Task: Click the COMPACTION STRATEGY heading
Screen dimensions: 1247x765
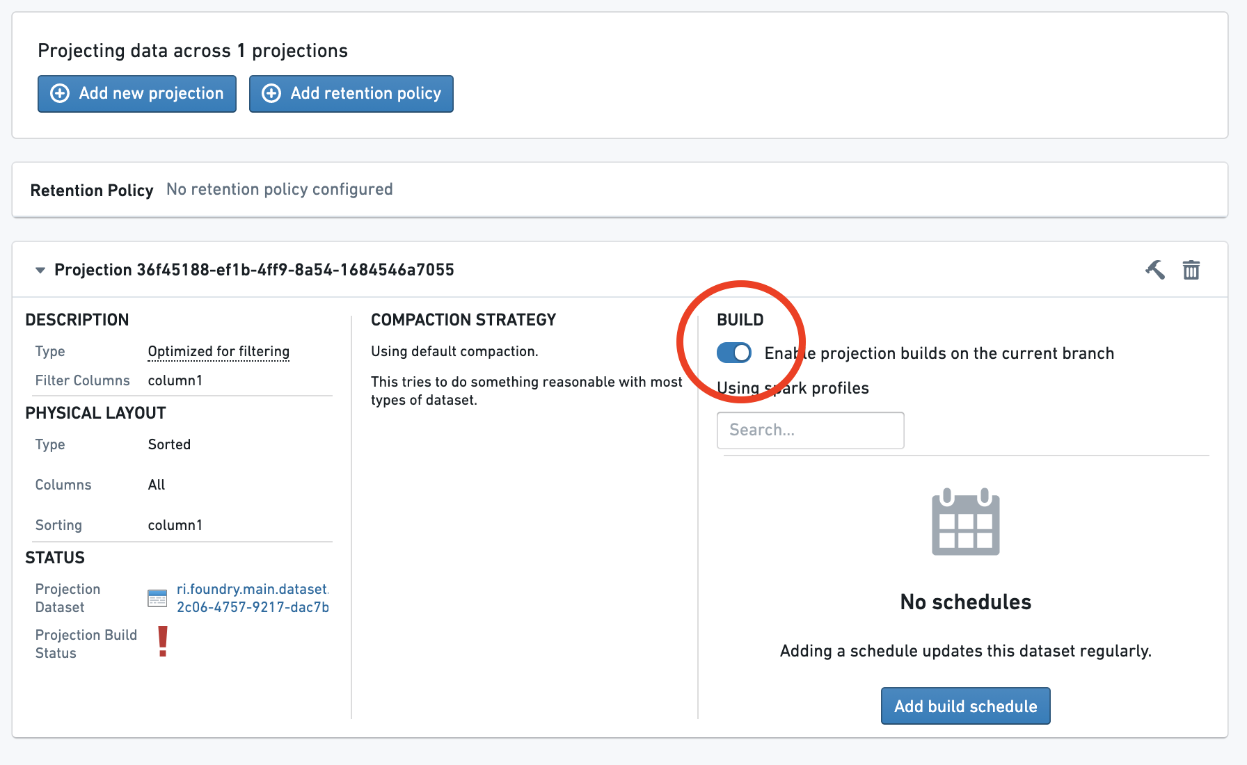Action: coord(463,320)
